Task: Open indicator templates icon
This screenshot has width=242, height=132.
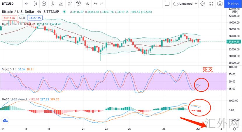Action: pyautogui.click(x=70, y=4)
